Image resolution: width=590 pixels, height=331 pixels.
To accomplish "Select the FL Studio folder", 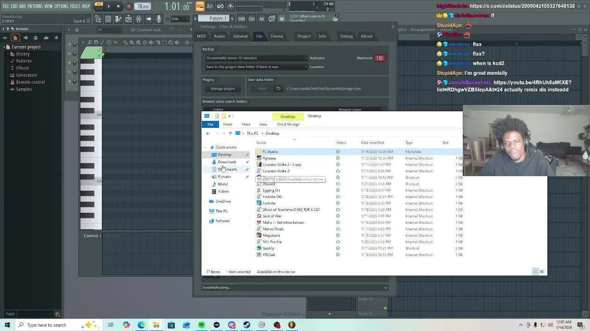I will coord(270,152).
